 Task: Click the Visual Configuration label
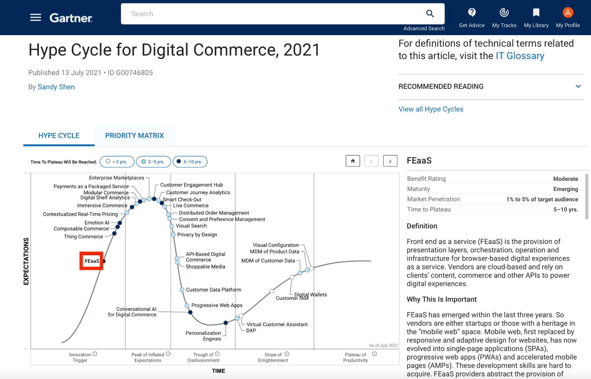[276, 245]
